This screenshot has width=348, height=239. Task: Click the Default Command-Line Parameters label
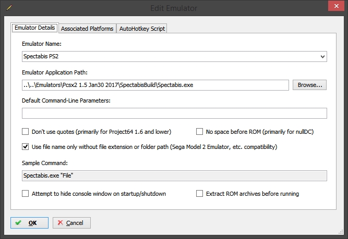[66, 100]
